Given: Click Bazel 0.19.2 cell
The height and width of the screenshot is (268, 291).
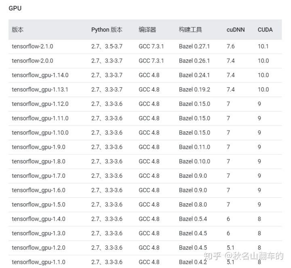Looking at the screenshot, I should (194, 89).
